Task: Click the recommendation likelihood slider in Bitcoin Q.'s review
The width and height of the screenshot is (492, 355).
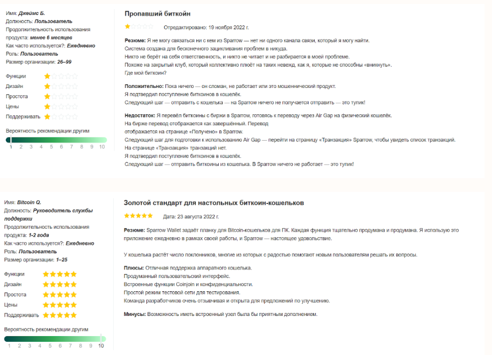Action: [55, 338]
